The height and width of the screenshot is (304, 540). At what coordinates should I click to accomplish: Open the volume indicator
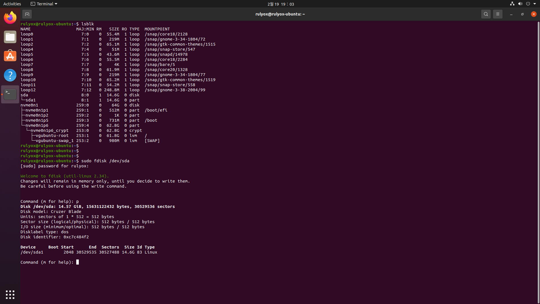click(x=520, y=4)
